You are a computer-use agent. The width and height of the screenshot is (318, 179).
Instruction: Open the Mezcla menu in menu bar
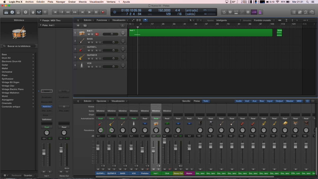[82, 2]
